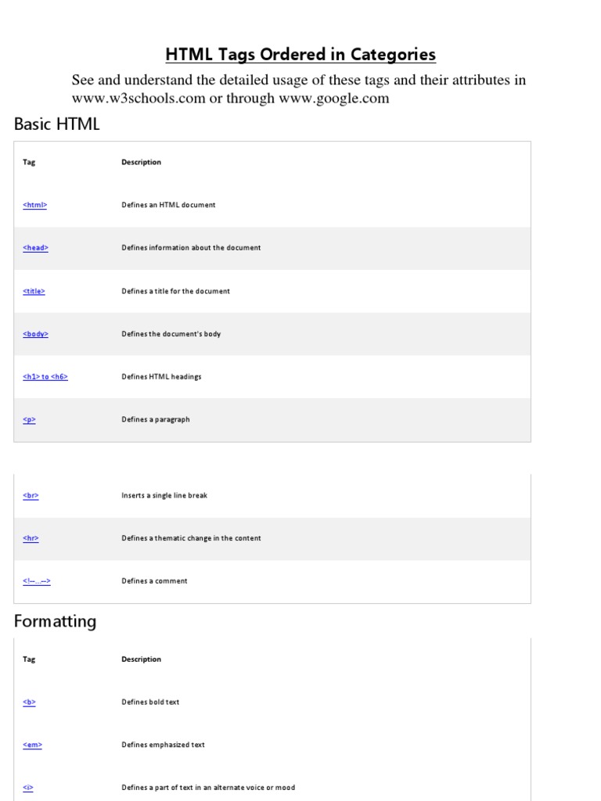This screenshot has width=601, height=801.
Task: Follow the <em> emphasized text link
Action: pos(32,745)
